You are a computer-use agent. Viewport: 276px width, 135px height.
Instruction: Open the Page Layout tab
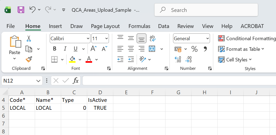[x=105, y=26]
